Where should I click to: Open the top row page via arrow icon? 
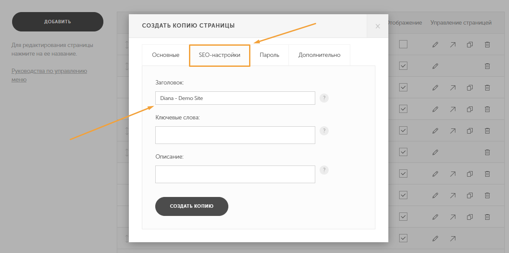tap(452, 45)
